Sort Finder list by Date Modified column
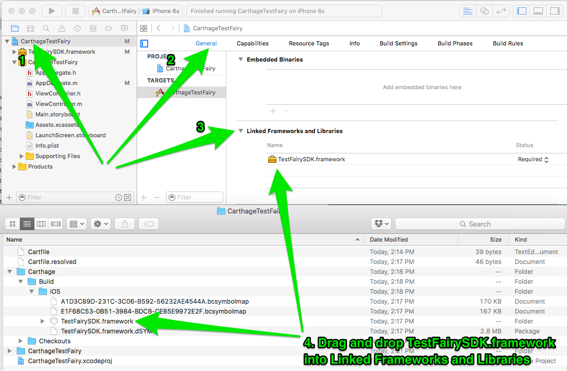Image resolution: width=567 pixels, height=371 pixels. (x=389, y=240)
